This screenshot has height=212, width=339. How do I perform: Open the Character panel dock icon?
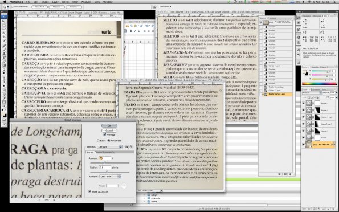pos(299,50)
